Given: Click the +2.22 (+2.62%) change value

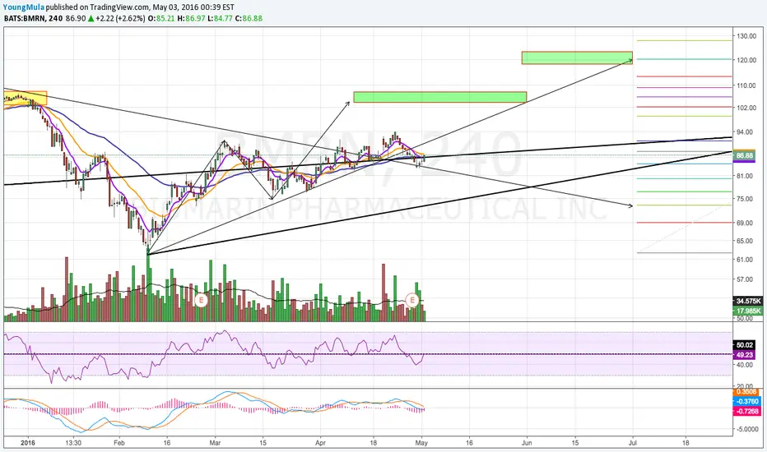Looking at the screenshot, I should tap(120, 19).
